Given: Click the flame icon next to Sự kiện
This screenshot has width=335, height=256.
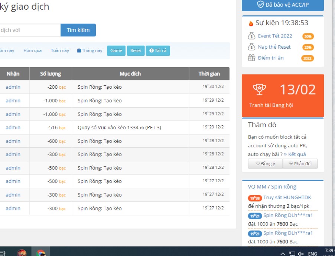Looking at the screenshot, I should click(x=251, y=23).
